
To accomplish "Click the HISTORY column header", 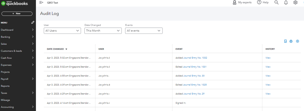I will pos(270,49).
